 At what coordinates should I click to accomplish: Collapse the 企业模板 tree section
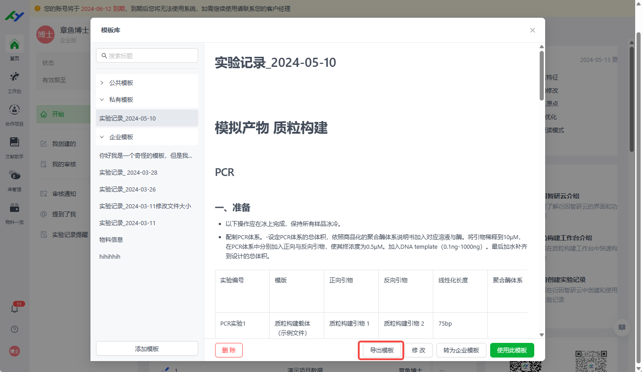(102, 137)
